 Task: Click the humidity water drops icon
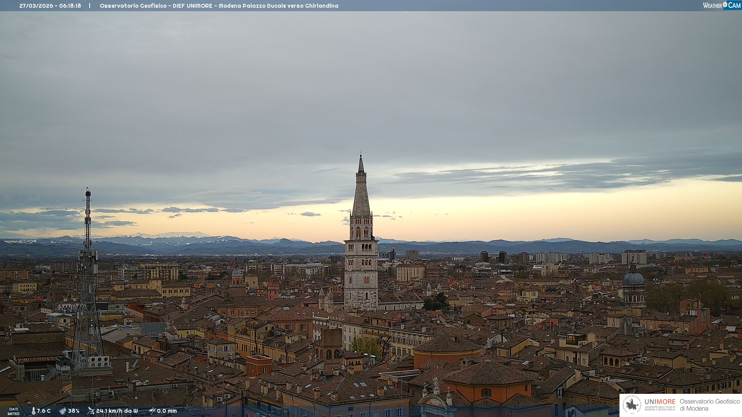pyautogui.click(x=63, y=411)
